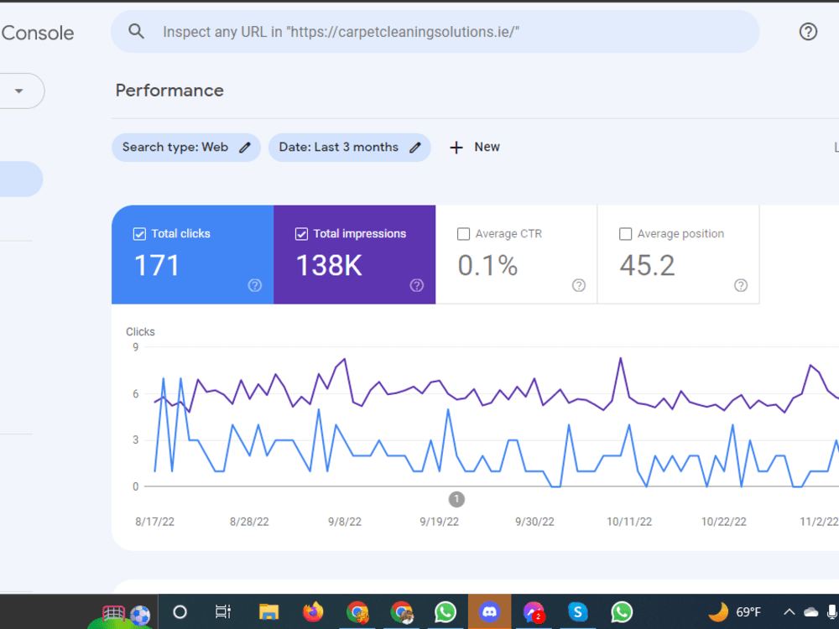Open Task View on the taskbar
The image size is (839, 629).
(x=223, y=611)
